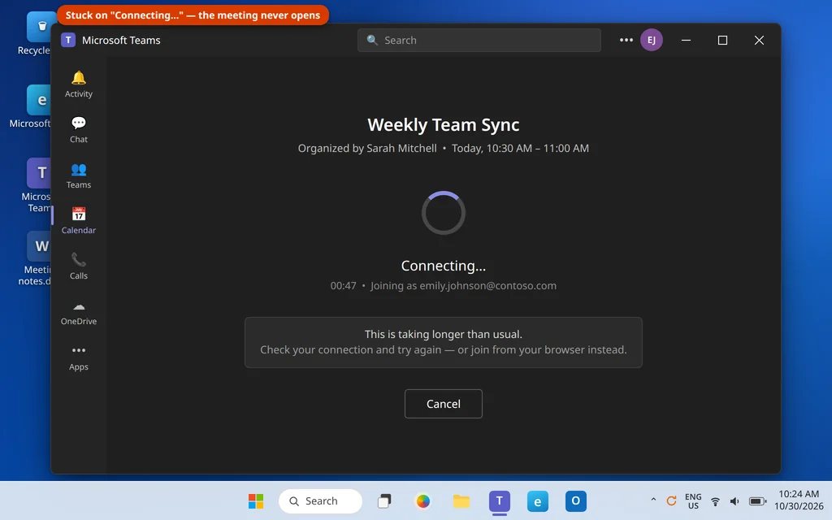Viewport: 832px width, 520px height.
Task: Select the Recycle Bin desktop icon
Action: [37, 33]
